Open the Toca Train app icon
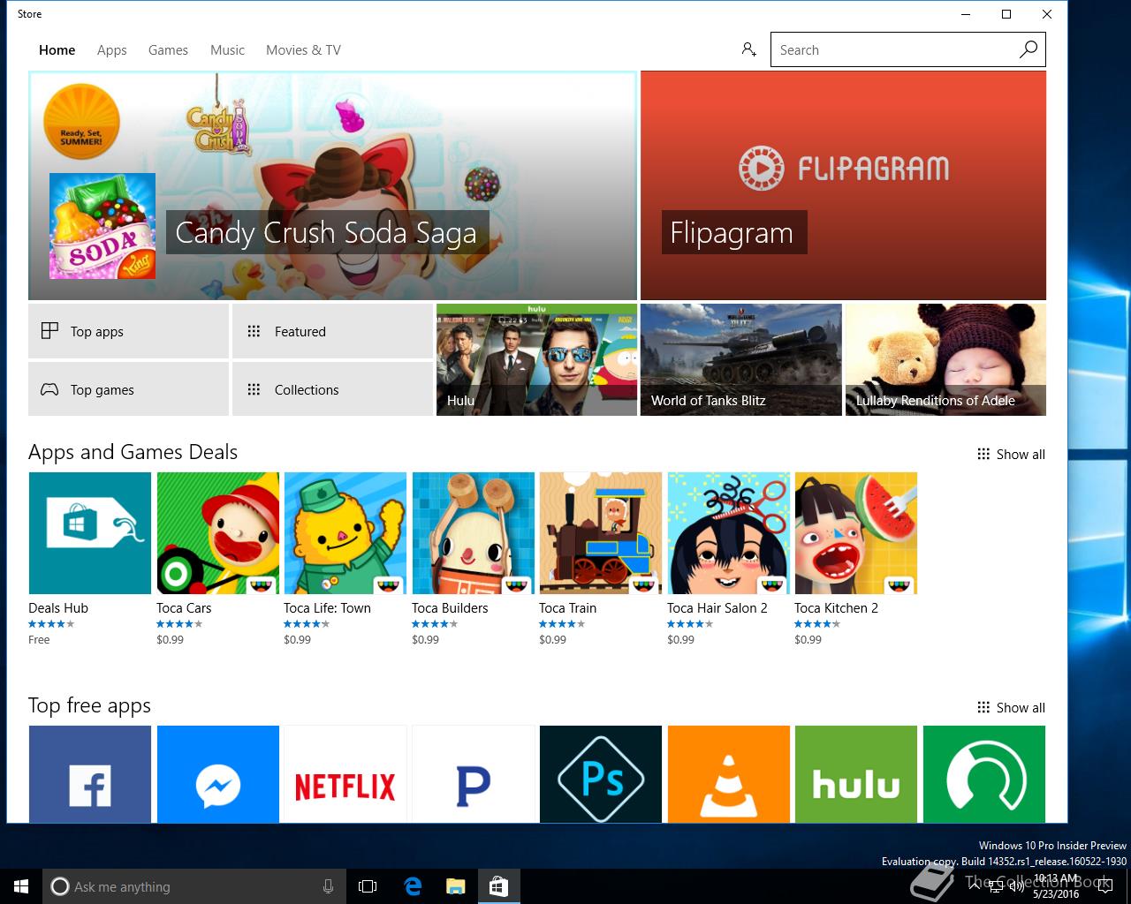 coord(601,533)
